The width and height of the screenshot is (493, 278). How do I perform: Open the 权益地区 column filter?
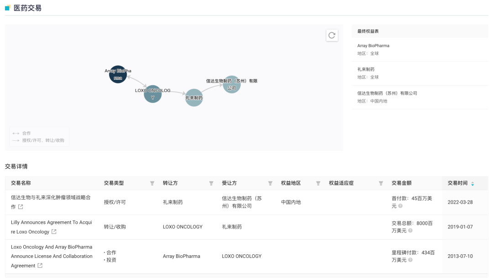pyautogui.click(x=318, y=183)
